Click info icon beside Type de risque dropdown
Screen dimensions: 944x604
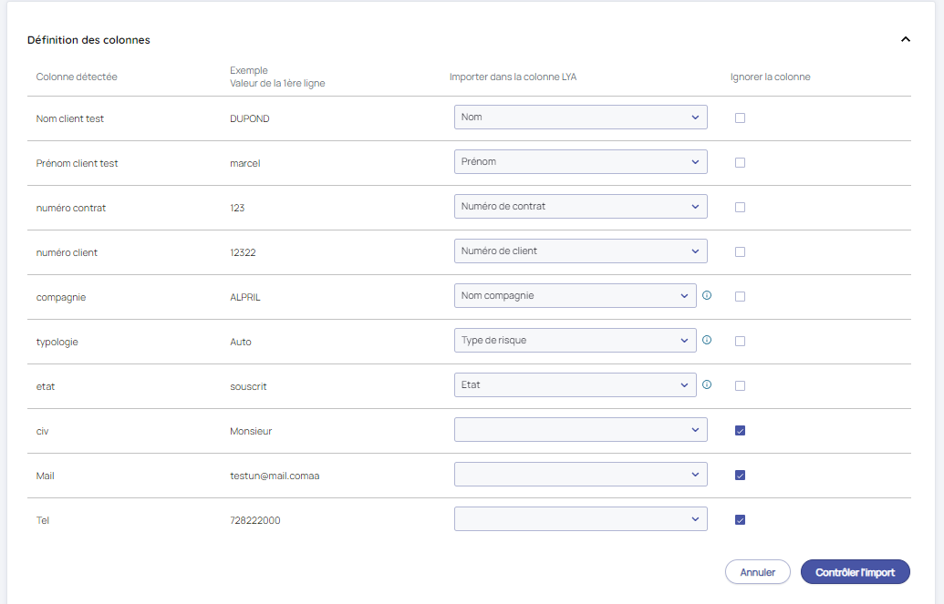[707, 340]
